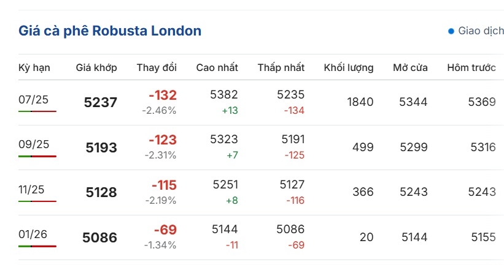The width and height of the screenshot is (504, 265).
Task: Click the Khối lượng column header
Action: [349, 67]
